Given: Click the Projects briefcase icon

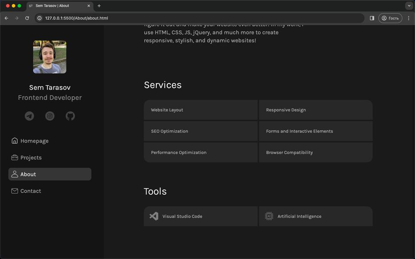Looking at the screenshot, I should [15, 157].
